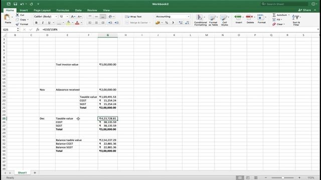Click the increase indent icon
This screenshot has width=321, height=180.
117,22
